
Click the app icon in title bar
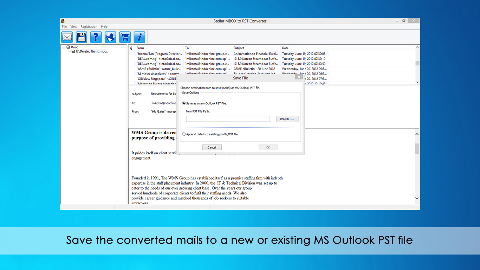point(63,21)
